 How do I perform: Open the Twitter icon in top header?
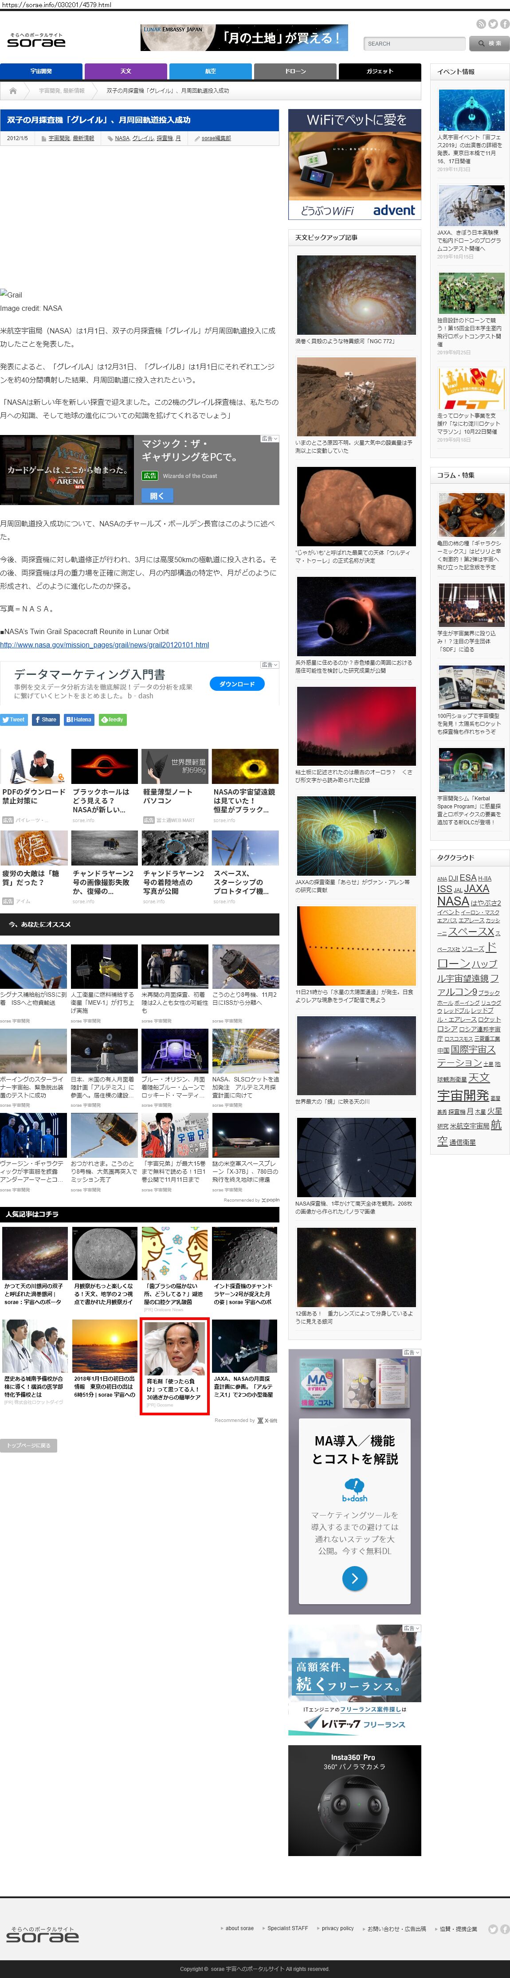[x=492, y=24]
